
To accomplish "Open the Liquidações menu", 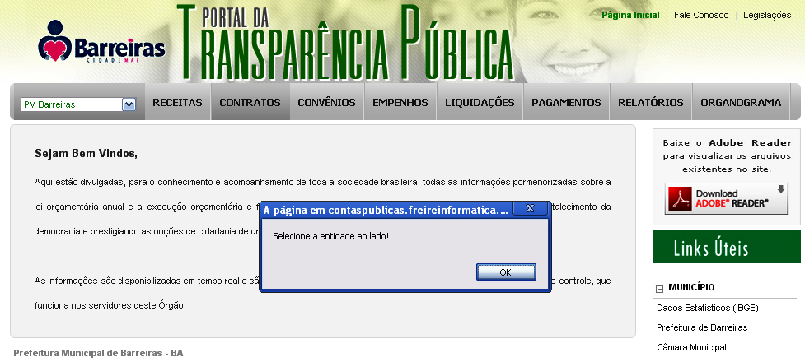I will [480, 103].
